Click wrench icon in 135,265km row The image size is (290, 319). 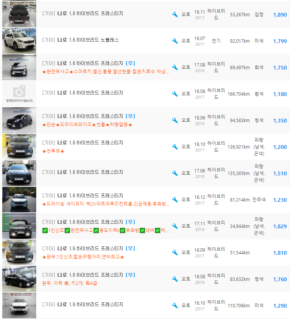tap(175, 173)
